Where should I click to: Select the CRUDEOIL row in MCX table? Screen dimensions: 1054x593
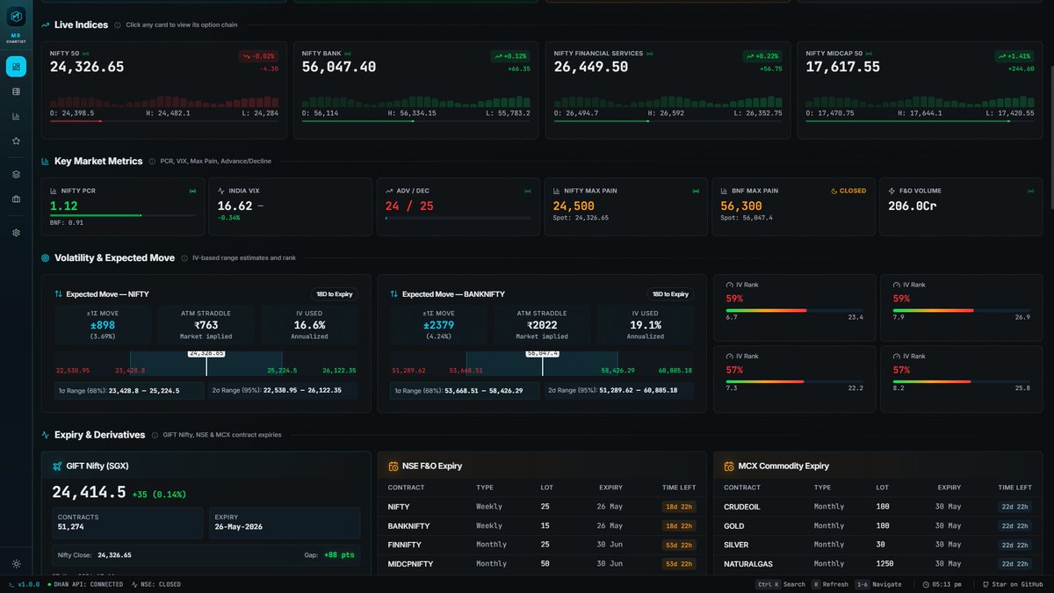[x=878, y=507]
